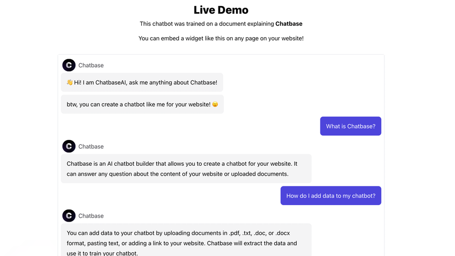
Task: Click the Chatbase avatar above the add data reply
Action: pyautogui.click(x=69, y=216)
